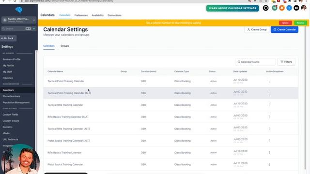Image resolution: width=310 pixels, height=174 pixels.
Task: Click the brain logo in sidebar
Action: click(x=19, y=10)
